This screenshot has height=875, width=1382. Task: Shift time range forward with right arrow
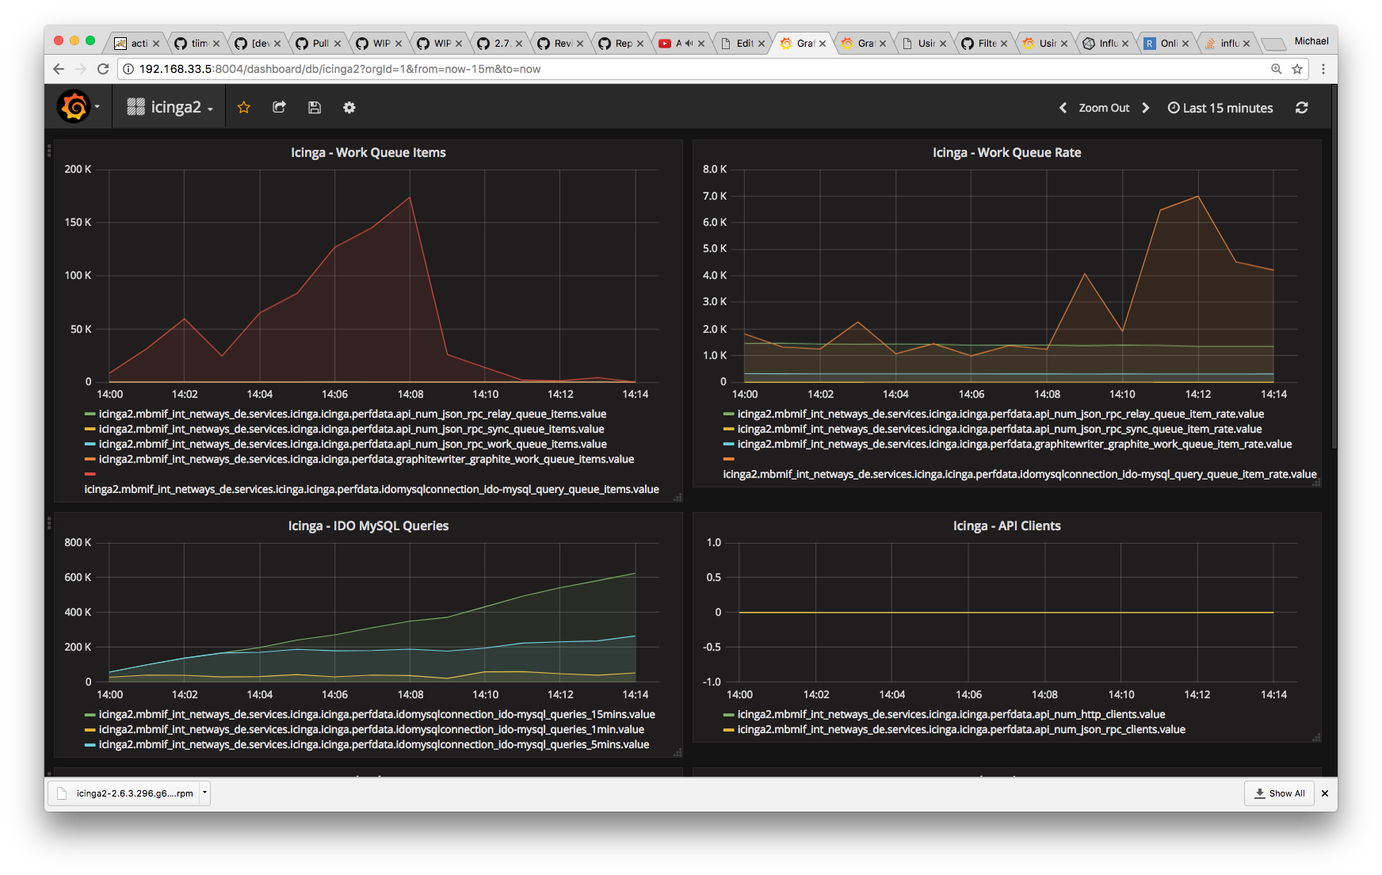1146,108
